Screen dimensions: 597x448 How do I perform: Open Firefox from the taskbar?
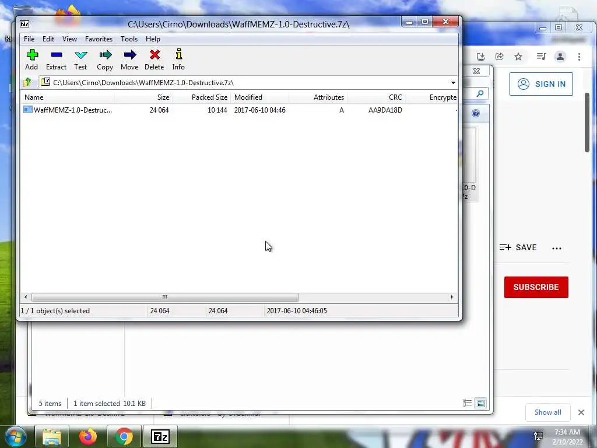click(88, 436)
